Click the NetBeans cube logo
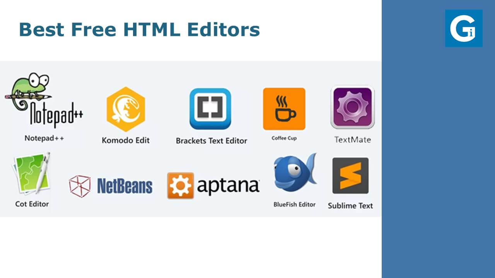 80,186
